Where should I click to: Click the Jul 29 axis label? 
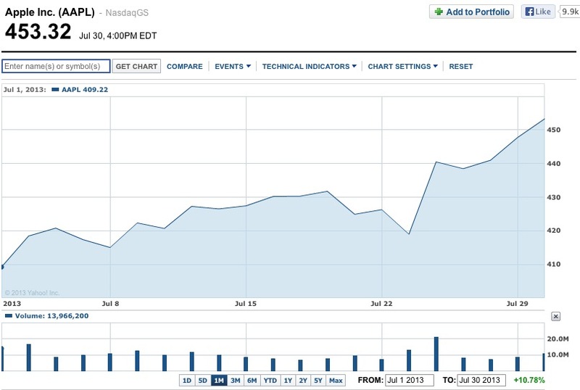tap(517, 304)
